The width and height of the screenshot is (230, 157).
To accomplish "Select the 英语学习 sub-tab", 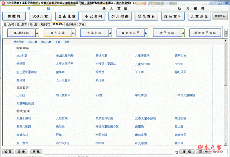I will 46,25.
